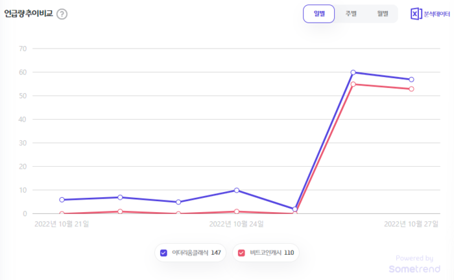The width and height of the screenshot is (454, 280).
Task: Uncheck the 비트코인캐시 red checkbox
Action: (x=241, y=253)
